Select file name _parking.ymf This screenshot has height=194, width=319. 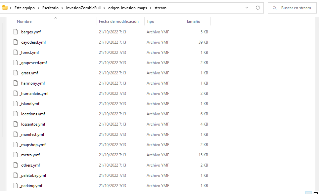pyautogui.click(x=31, y=185)
